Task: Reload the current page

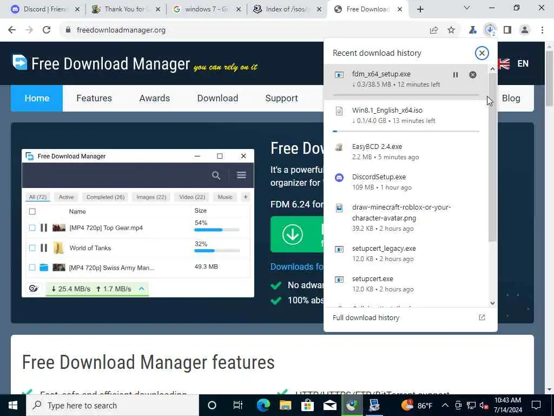Action: 47,30
